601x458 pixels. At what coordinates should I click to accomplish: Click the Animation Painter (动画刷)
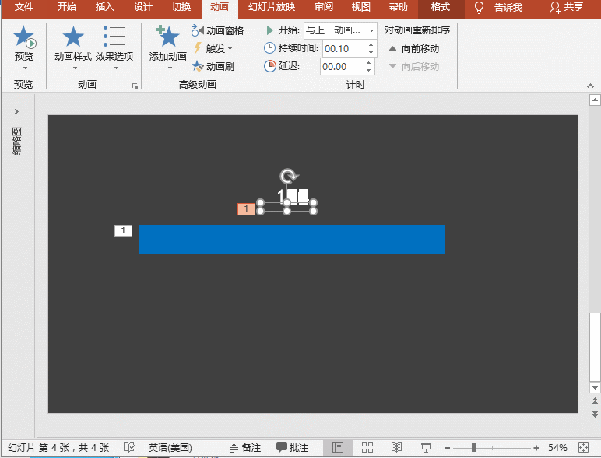point(213,67)
